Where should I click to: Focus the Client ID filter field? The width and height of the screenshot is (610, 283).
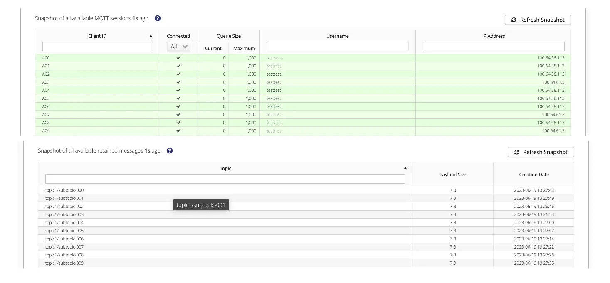tap(97, 47)
